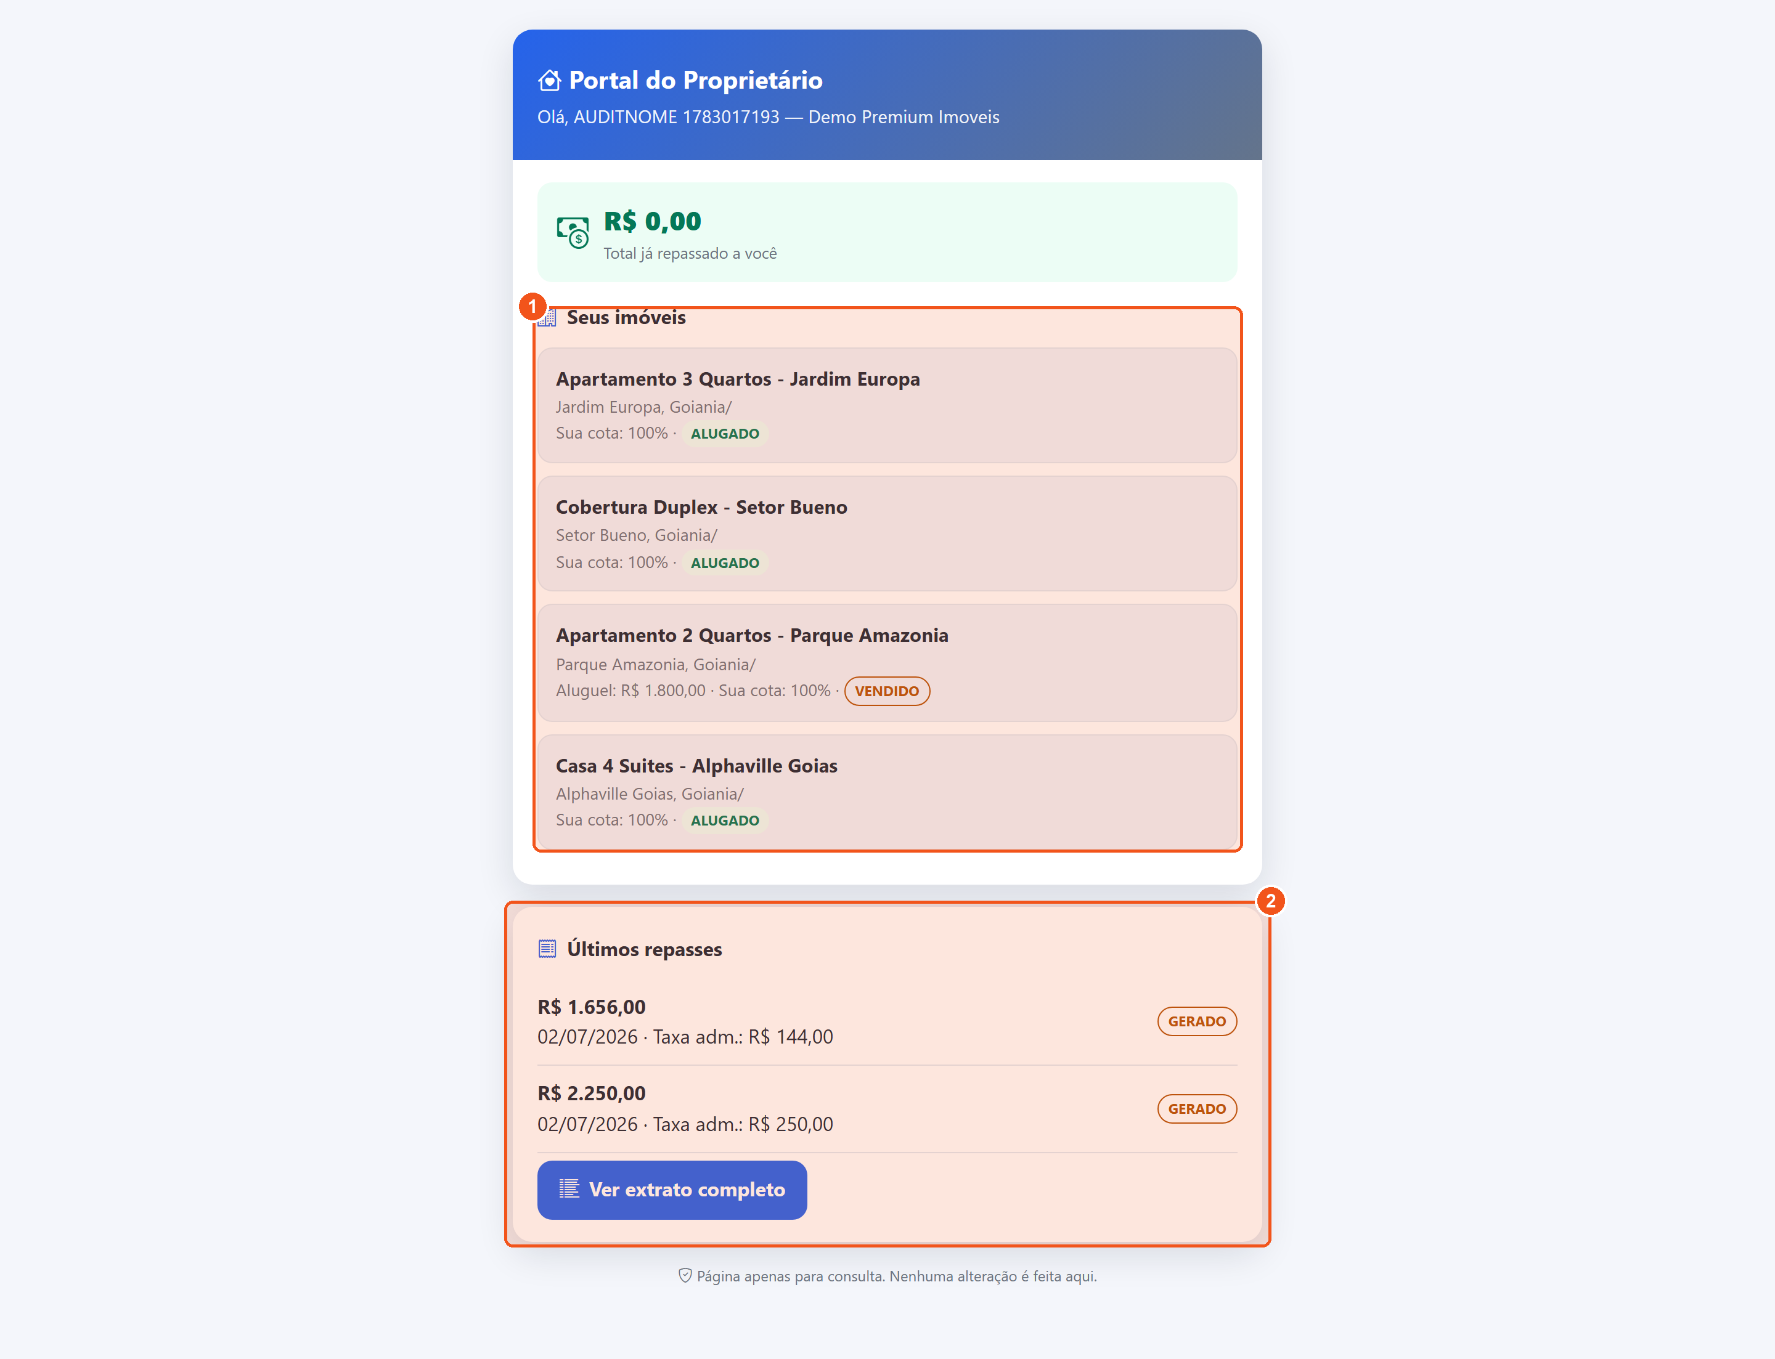Screen dimensions: 1775x1359
Task: Select Apartamento 3 Quartos - Jardim Europa card
Action: coord(887,405)
